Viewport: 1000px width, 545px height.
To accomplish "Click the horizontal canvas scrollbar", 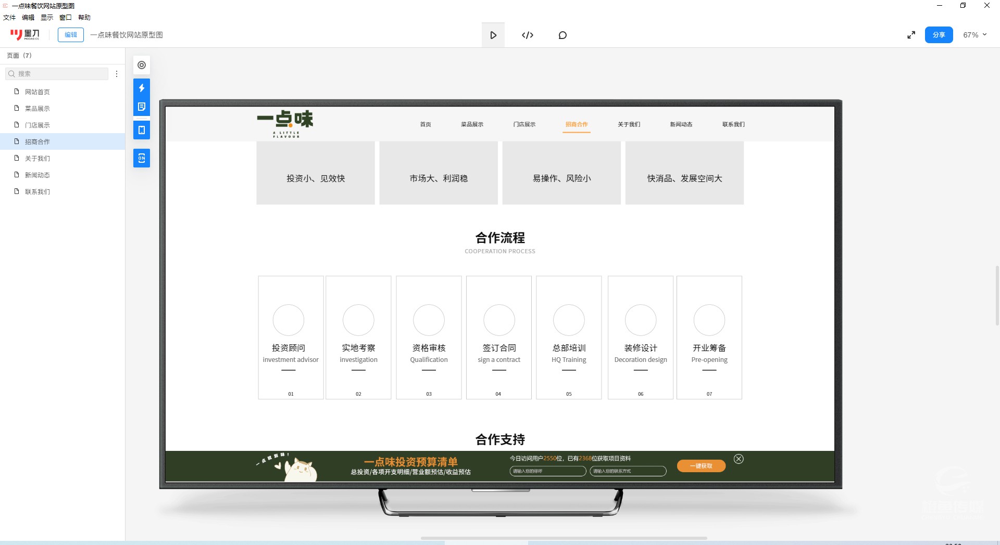I will [x=564, y=538].
